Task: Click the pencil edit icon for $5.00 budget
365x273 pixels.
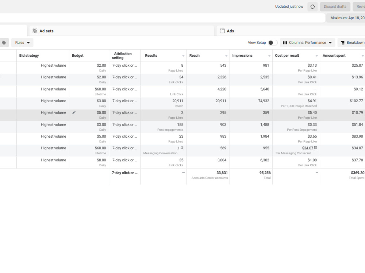Action: tap(74, 112)
